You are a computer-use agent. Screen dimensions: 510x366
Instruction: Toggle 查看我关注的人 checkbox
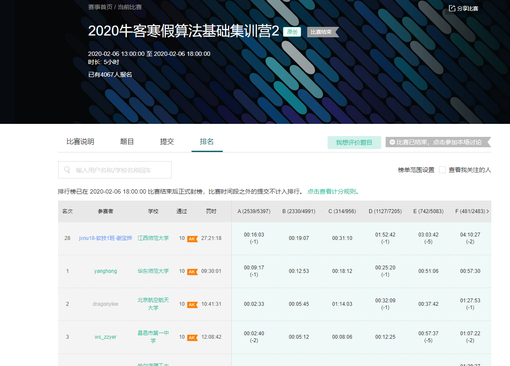click(x=442, y=170)
